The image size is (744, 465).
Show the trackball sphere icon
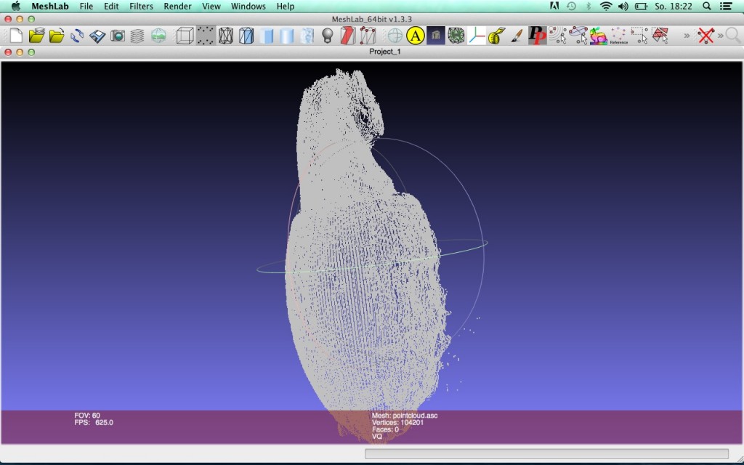pyautogui.click(x=395, y=36)
